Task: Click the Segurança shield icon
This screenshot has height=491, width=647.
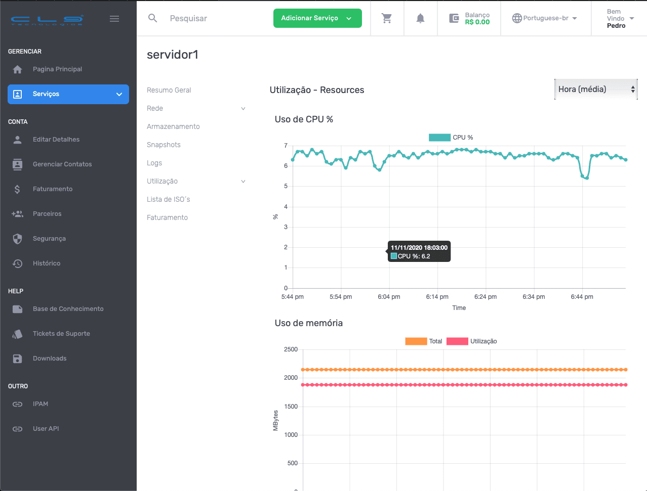Action: tap(18, 239)
